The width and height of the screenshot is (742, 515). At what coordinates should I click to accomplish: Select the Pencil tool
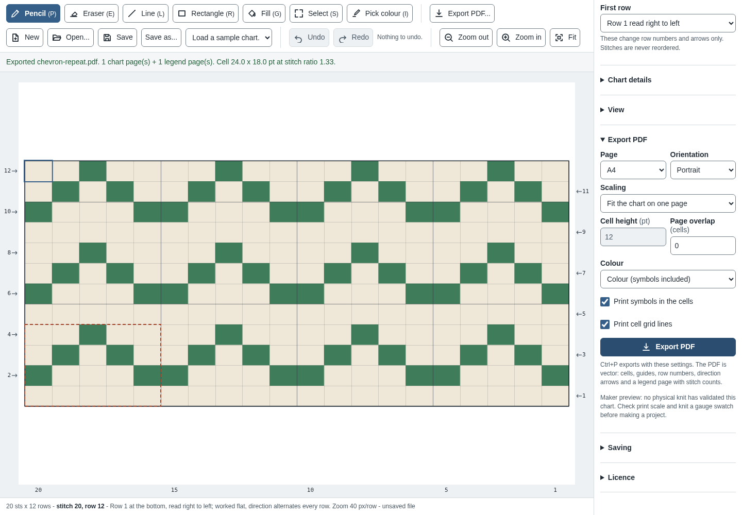point(33,13)
